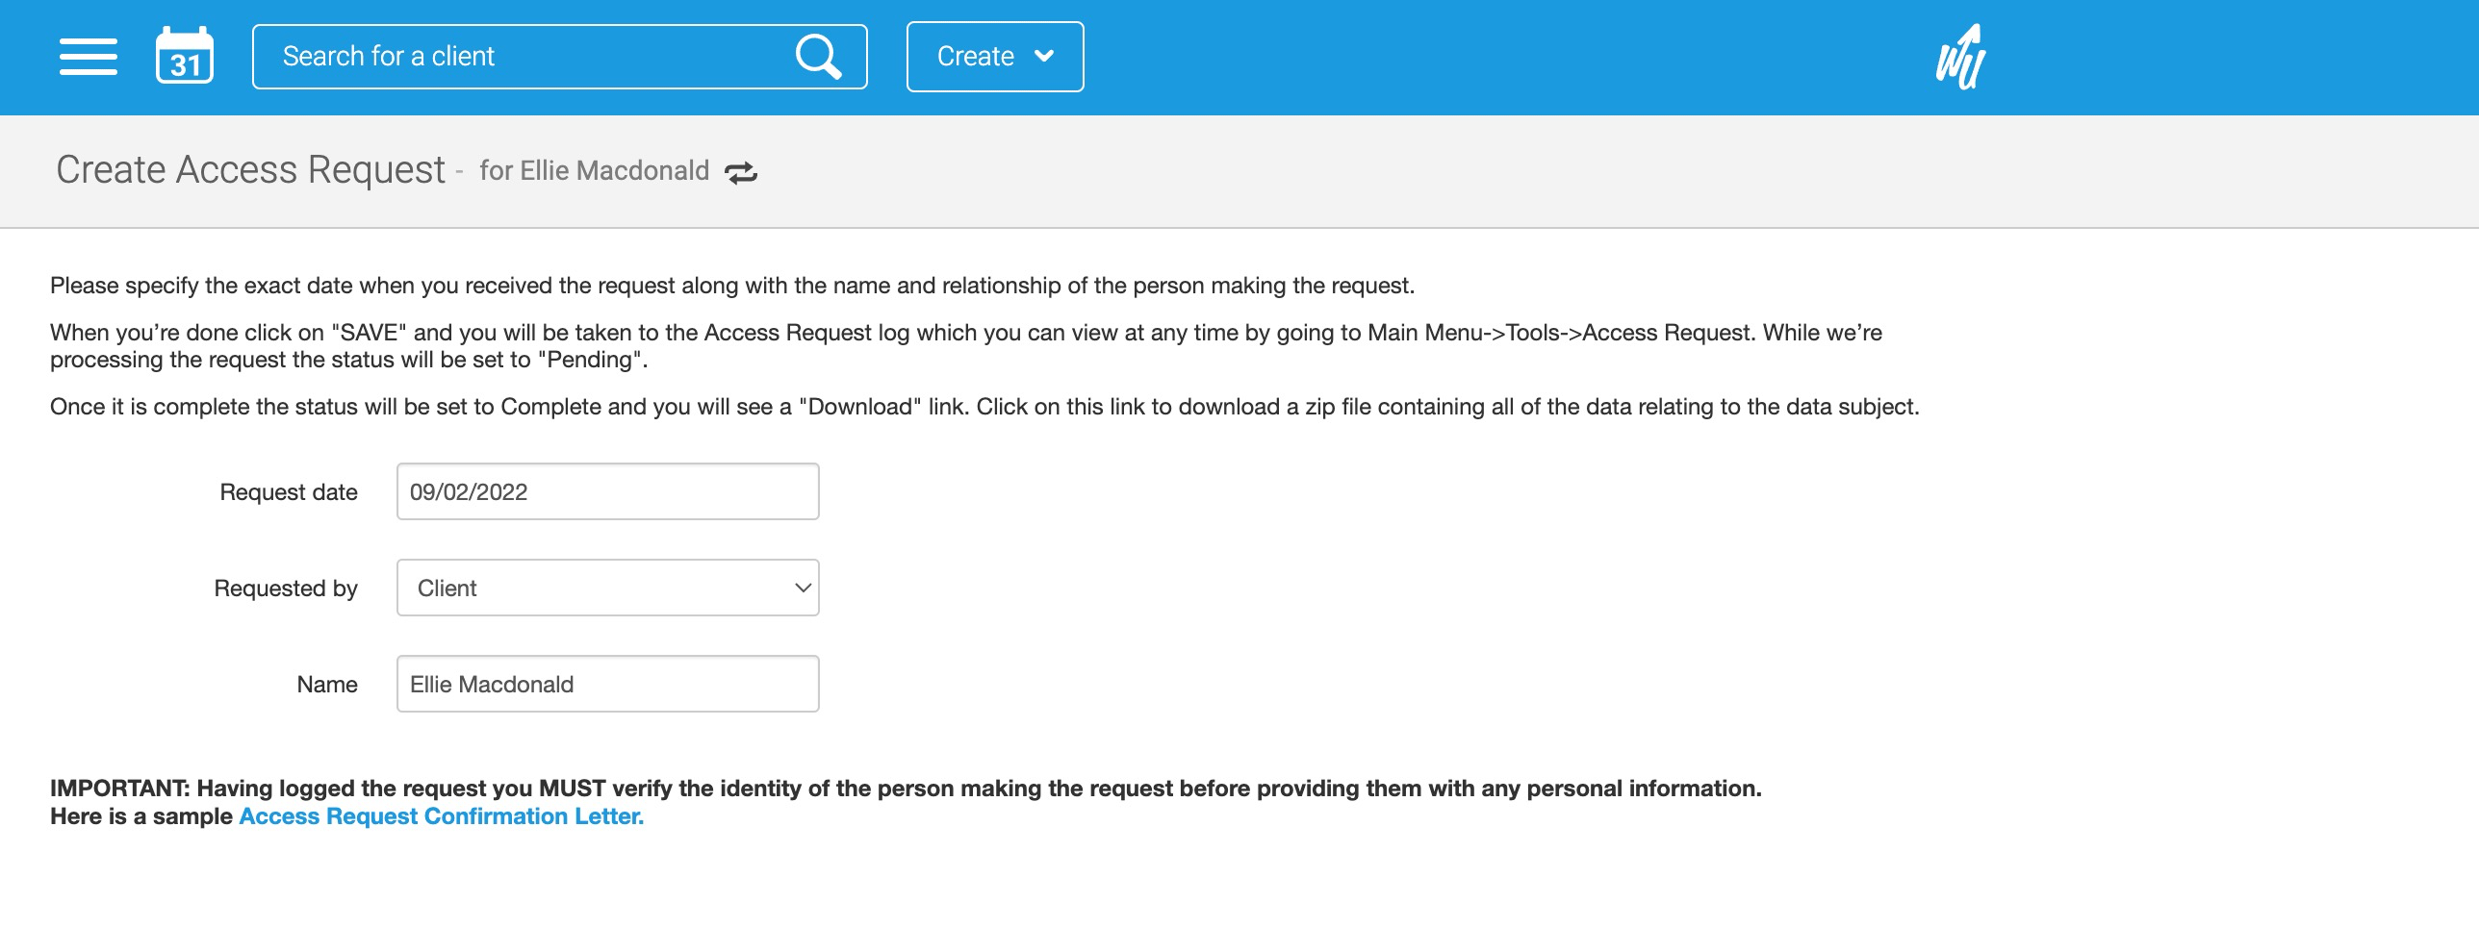Viewport: 2479px width, 952px height.
Task: Click the Requested by field label
Action: coord(285,587)
